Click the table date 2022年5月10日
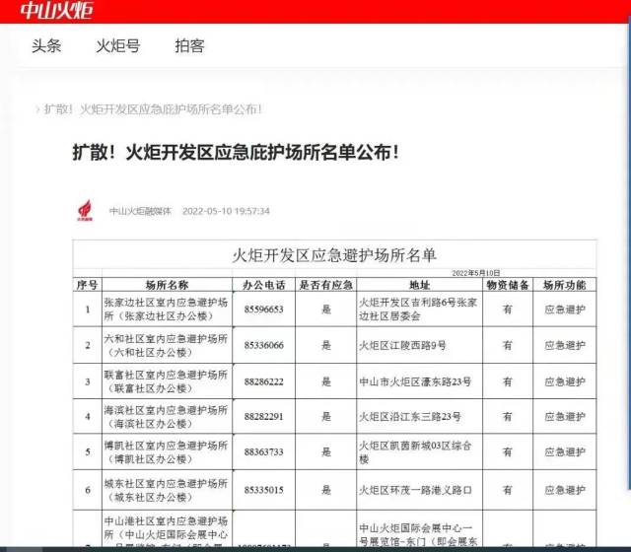This screenshot has width=631, height=552. 475,273
